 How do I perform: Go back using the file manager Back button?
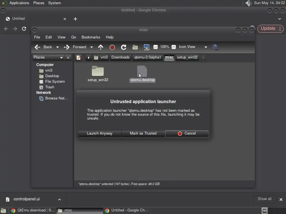[43, 47]
